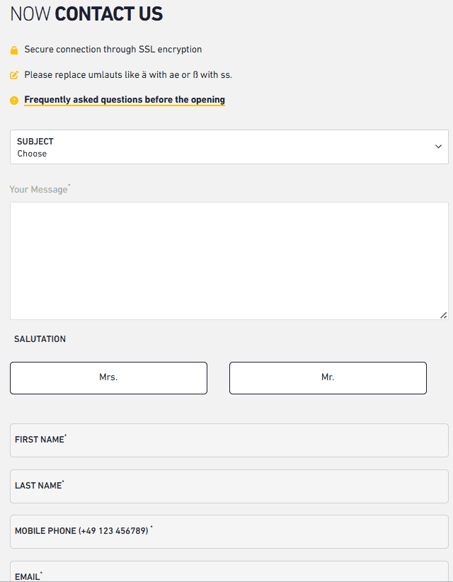Select the Mr. salutation option
Screen dimensions: 453x582
tap(328, 377)
